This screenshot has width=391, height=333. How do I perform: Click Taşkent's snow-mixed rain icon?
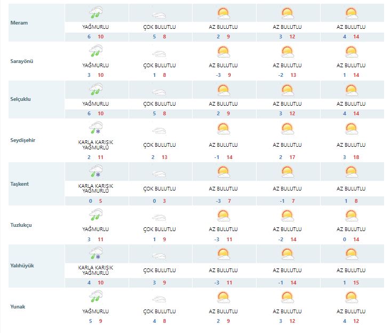point(96,171)
